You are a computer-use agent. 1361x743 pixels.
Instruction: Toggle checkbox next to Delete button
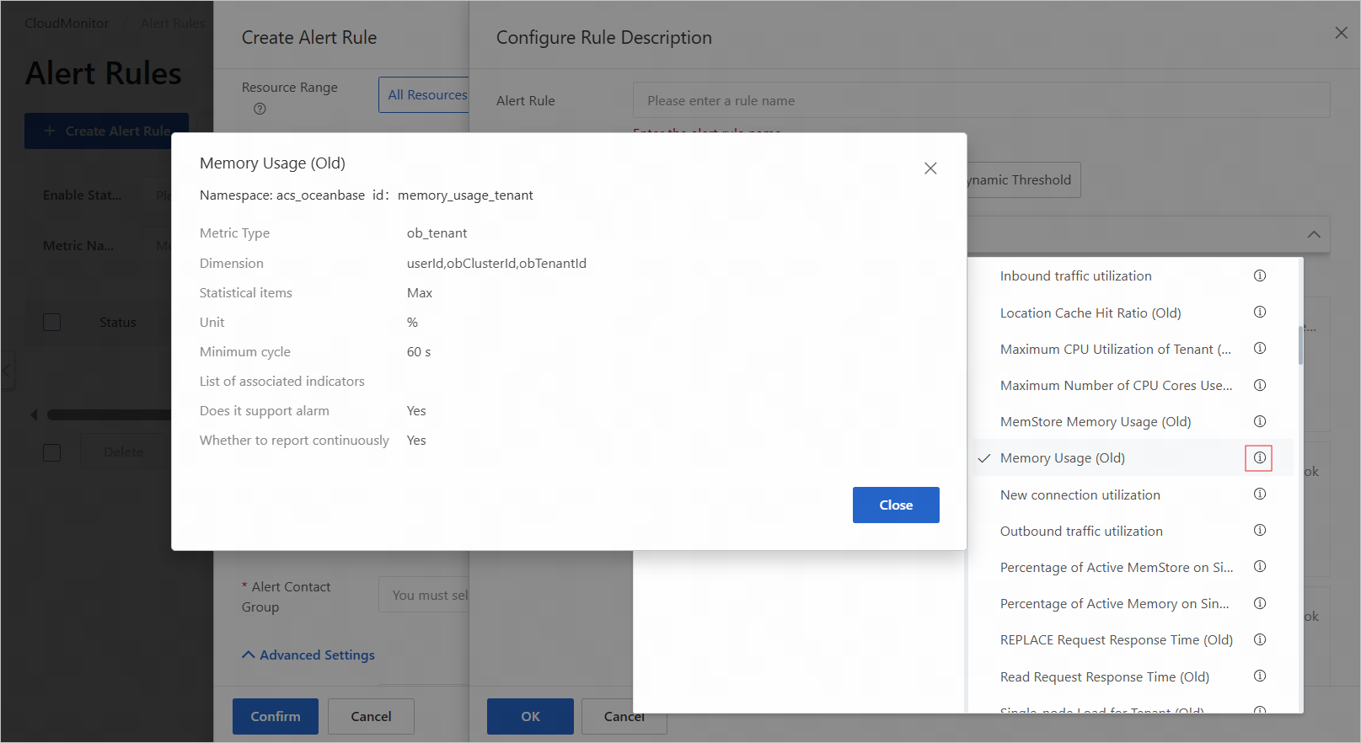click(x=52, y=452)
